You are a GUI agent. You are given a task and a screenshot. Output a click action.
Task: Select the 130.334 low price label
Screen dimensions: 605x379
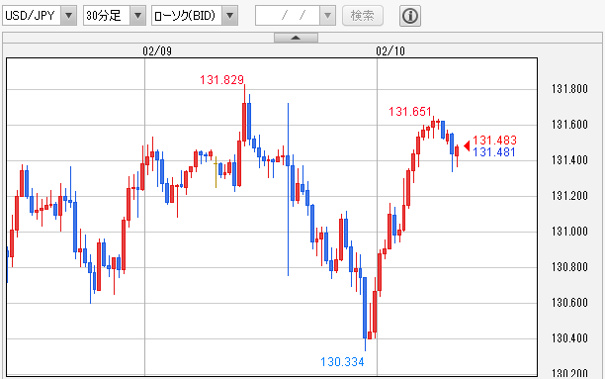pos(342,362)
